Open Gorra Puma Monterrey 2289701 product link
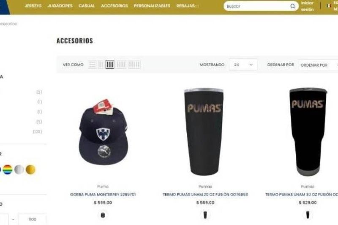The width and height of the screenshot is (338, 225). (x=103, y=195)
